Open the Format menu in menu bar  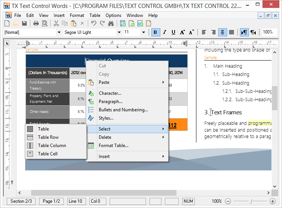77,15
